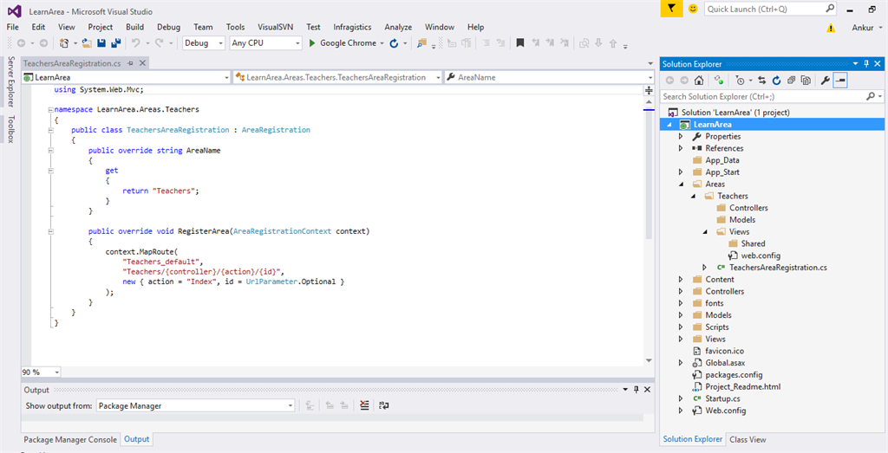Image resolution: width=888 pixels, height=453 pixels.
Task: Switch to the Class View tab
Action: [748, 439]
